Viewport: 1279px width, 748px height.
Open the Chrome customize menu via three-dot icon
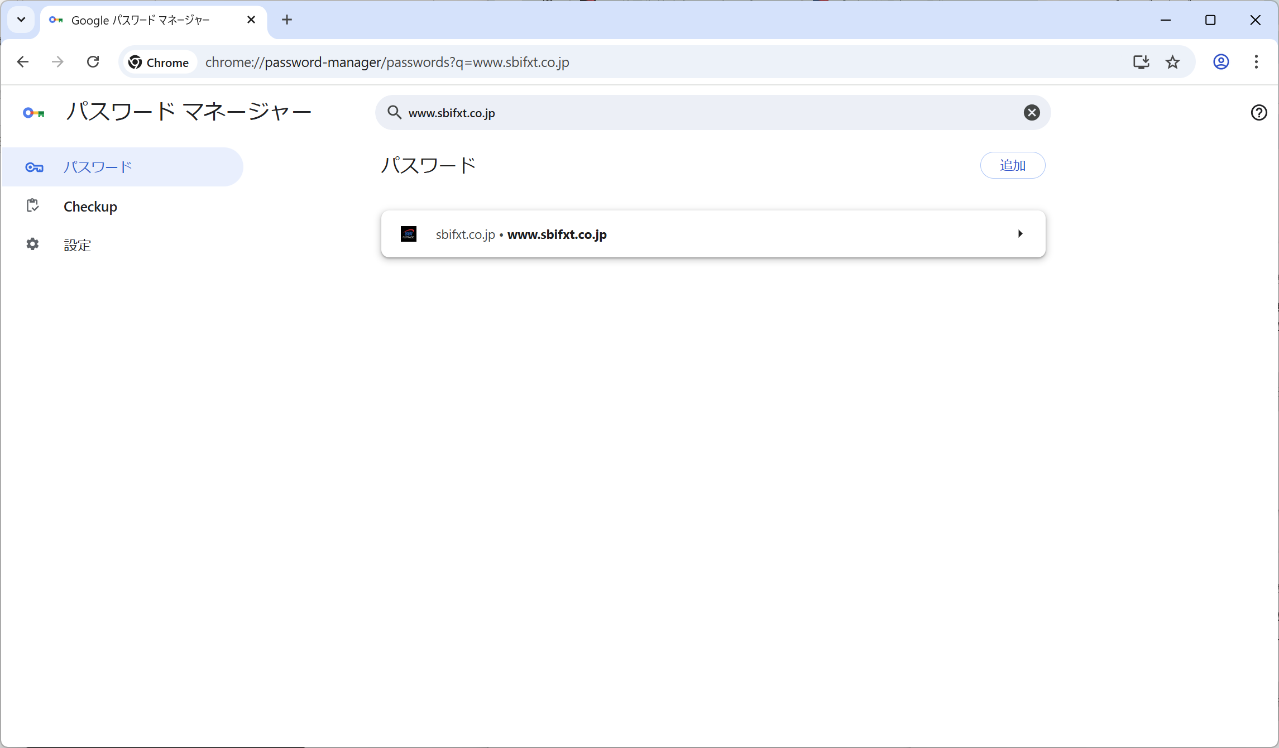pyautogui.click(x=1256, y=62)
